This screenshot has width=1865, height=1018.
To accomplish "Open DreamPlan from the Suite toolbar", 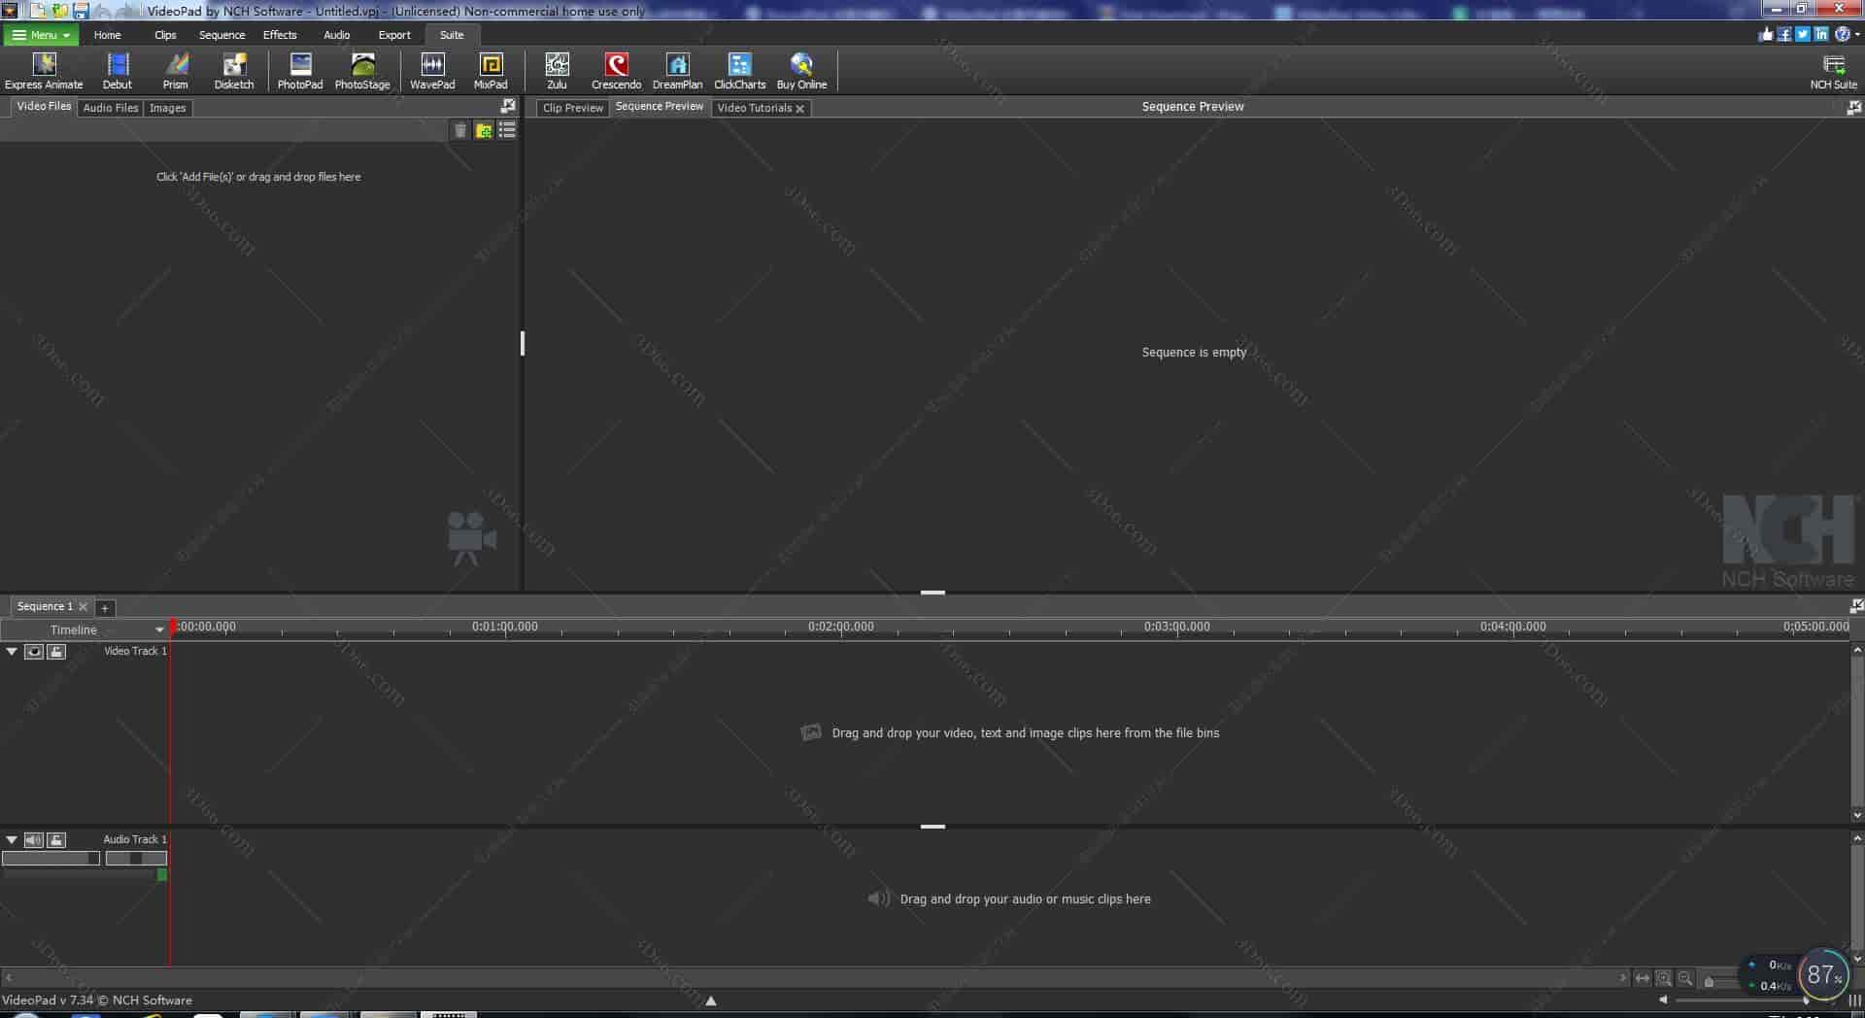I will [677, 68].
